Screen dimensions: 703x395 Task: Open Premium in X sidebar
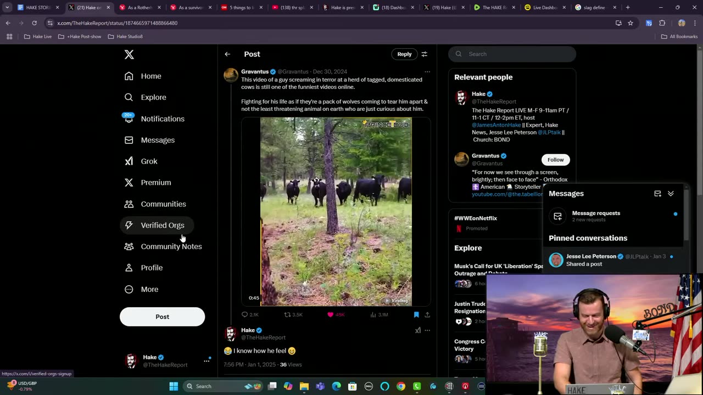click(148, 183)
